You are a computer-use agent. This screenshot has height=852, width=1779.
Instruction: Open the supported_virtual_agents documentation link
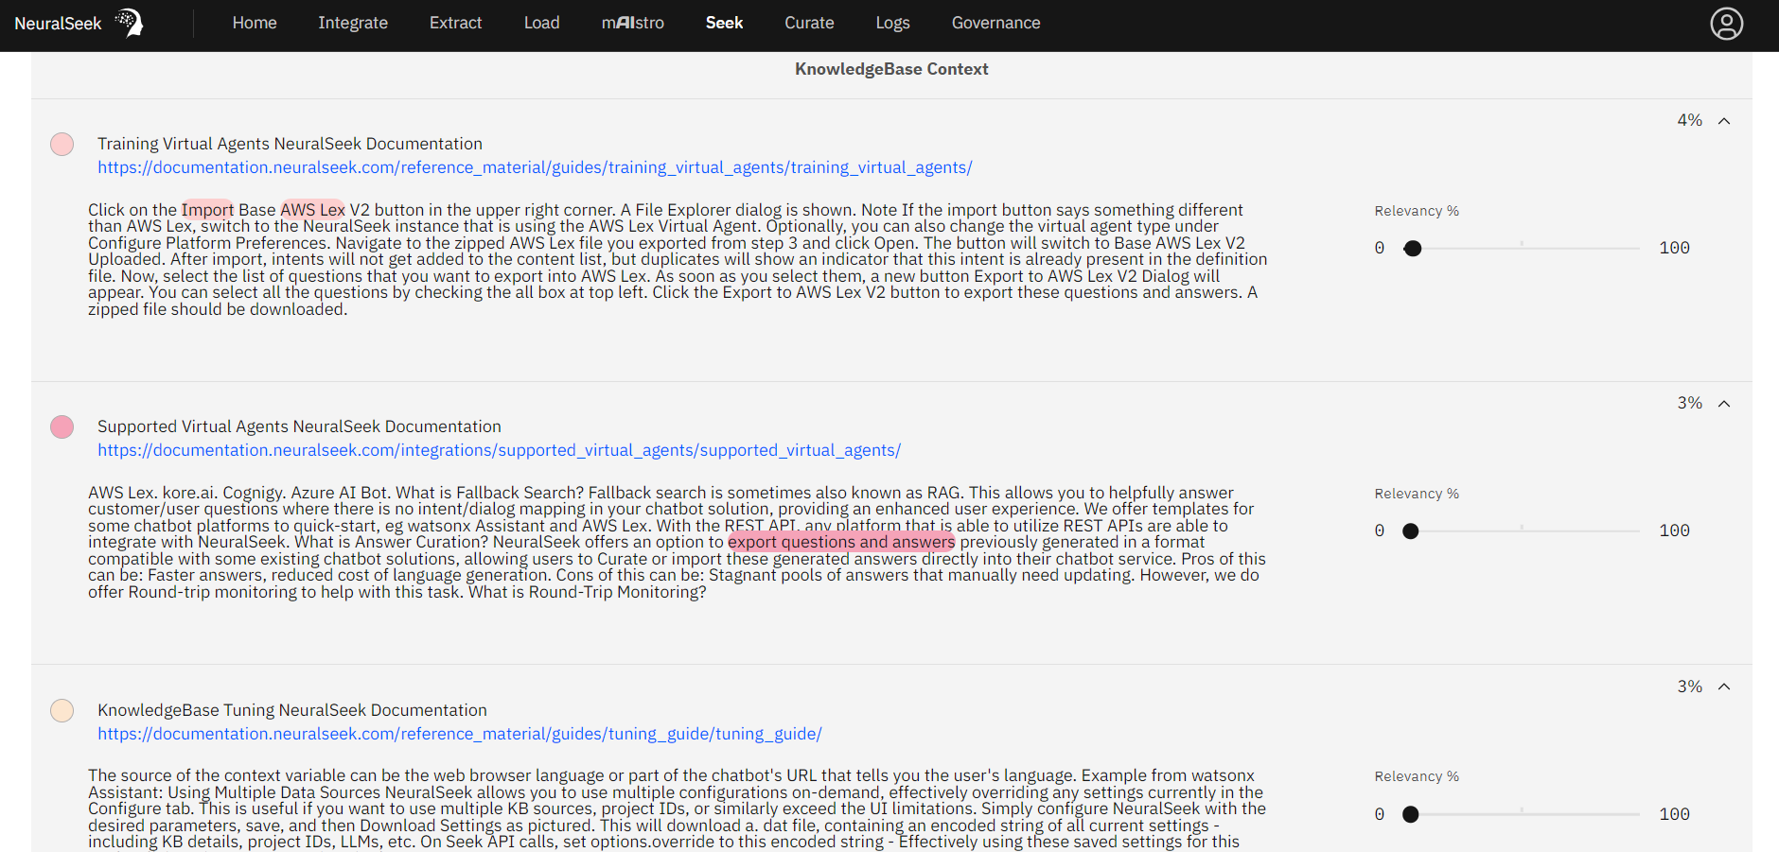click(x=499, y=450)
